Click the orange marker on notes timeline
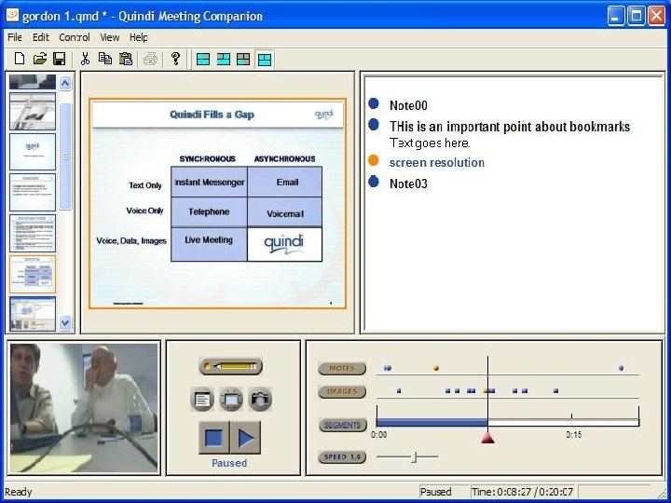This screenshot has width=671, height=503. click(436, 368)
